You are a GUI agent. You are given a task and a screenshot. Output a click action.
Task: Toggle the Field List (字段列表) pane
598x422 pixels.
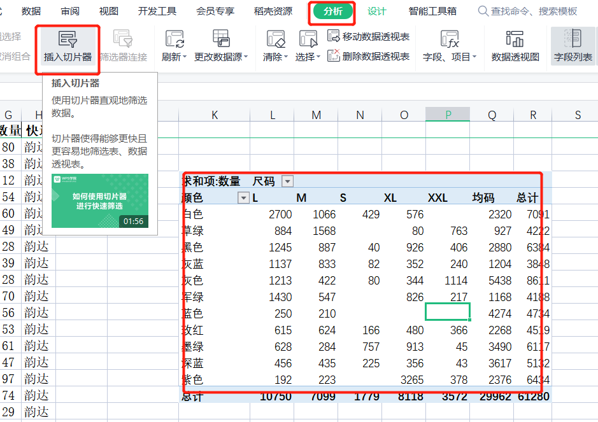[x=573, y=40]
